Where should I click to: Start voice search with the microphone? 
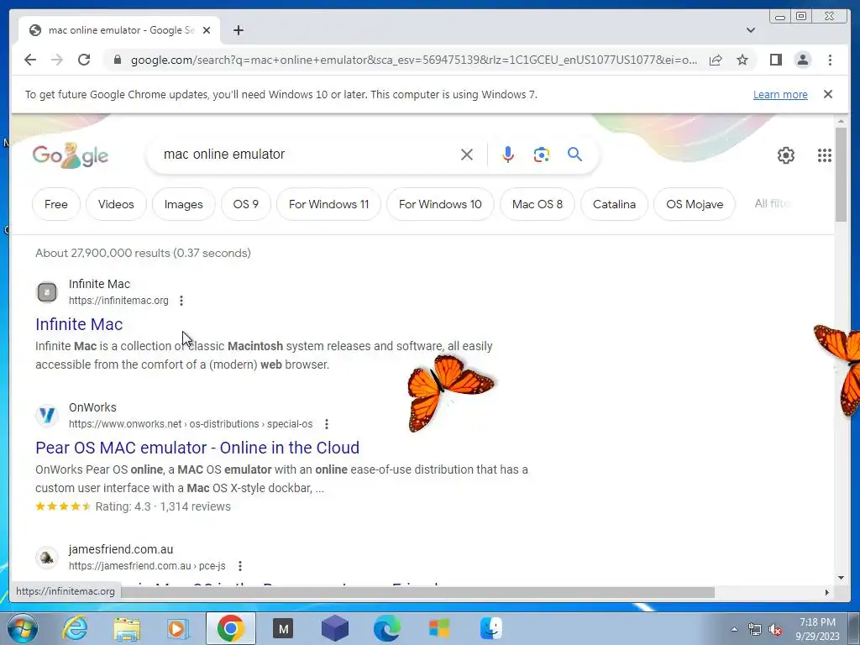[508, 155]
